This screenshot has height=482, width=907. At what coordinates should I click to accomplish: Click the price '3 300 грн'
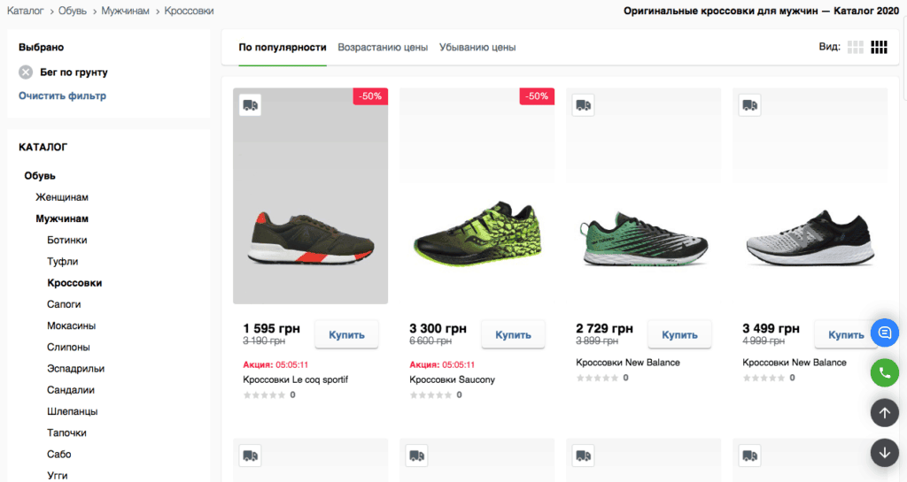pyautogui.click(x=438, y=329)
